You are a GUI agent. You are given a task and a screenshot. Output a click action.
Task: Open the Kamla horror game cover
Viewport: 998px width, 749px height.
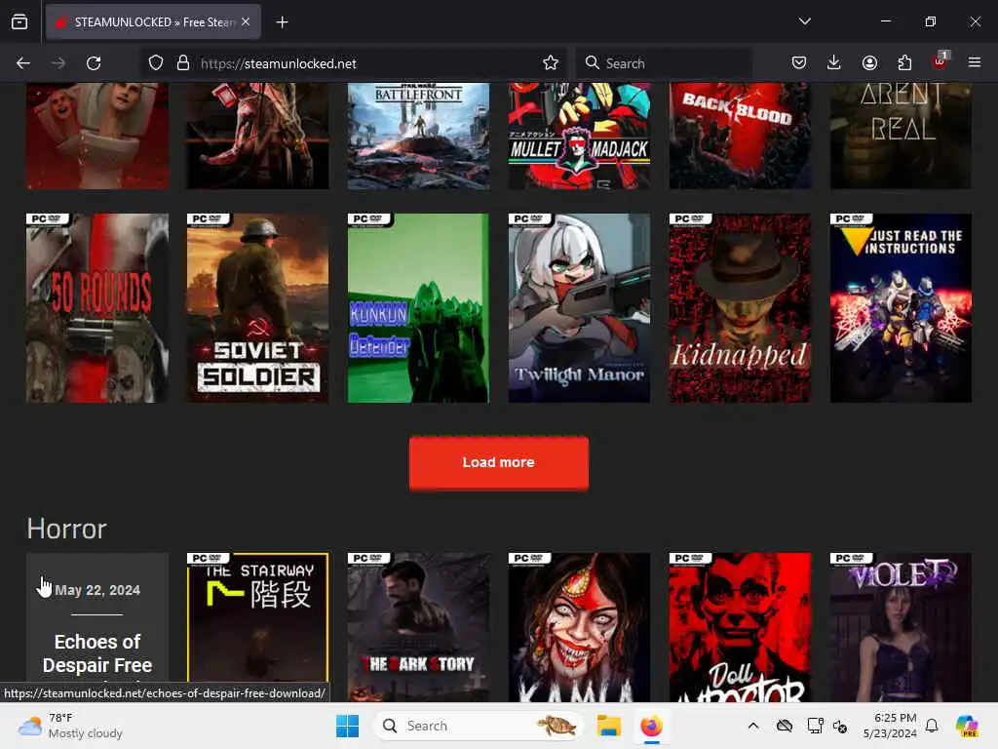tap(579, 627)
